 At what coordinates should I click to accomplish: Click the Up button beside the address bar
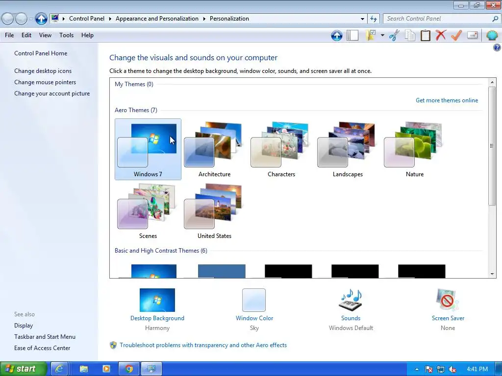point(41,19)
